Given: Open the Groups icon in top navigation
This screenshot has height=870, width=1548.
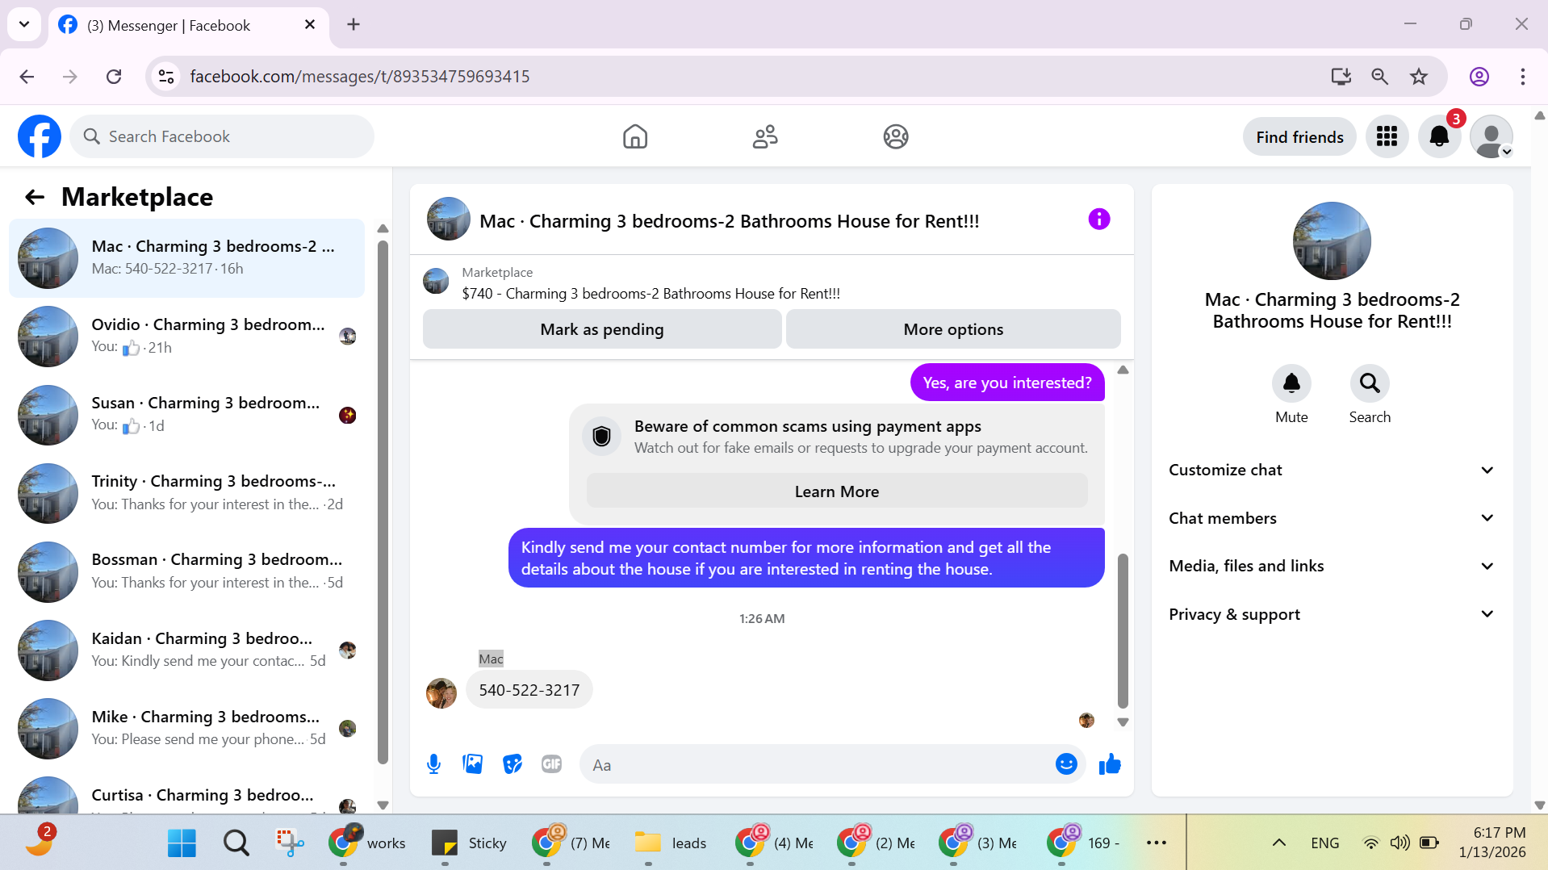Looking at the screenshot, I should [896, 136].
